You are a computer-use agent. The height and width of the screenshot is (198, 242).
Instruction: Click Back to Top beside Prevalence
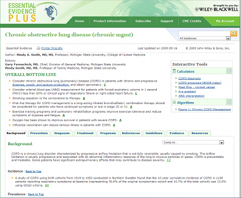pos(36,194)
